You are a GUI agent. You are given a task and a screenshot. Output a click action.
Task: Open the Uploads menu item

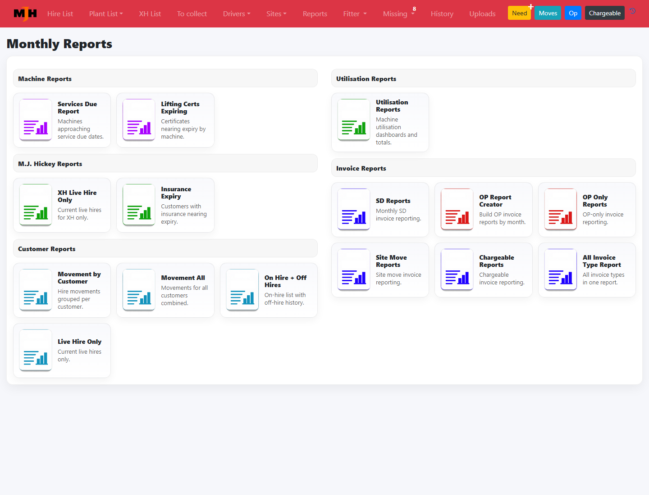pos(482,14)
